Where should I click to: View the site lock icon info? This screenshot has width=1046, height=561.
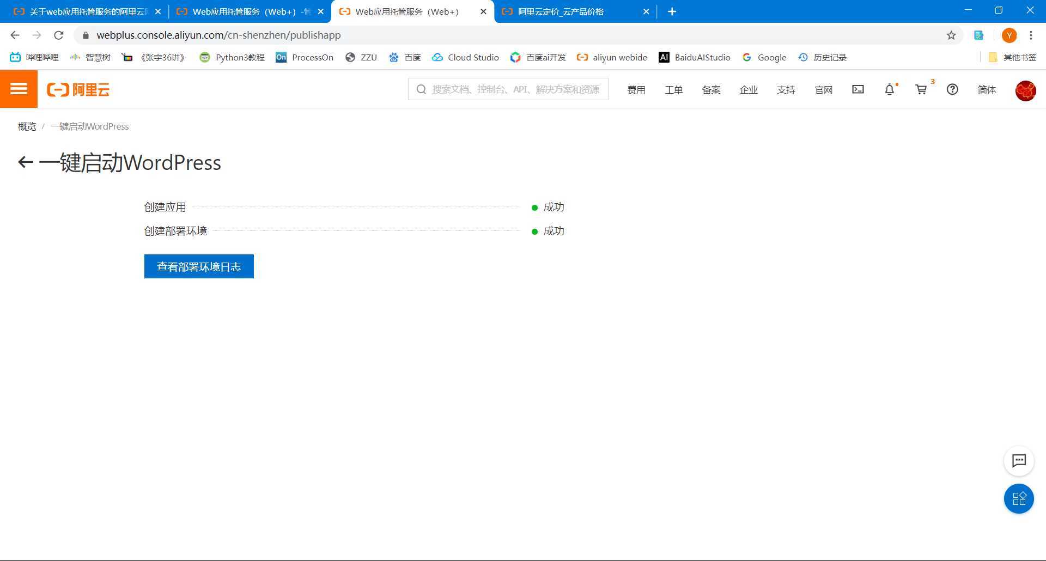tap(86, 35)
